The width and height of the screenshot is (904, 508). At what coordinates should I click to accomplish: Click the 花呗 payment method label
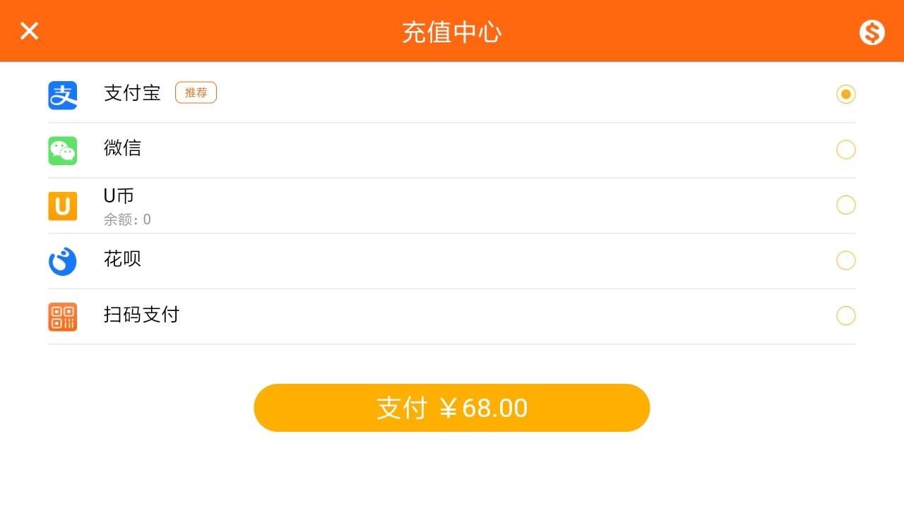tap(122, 259)
